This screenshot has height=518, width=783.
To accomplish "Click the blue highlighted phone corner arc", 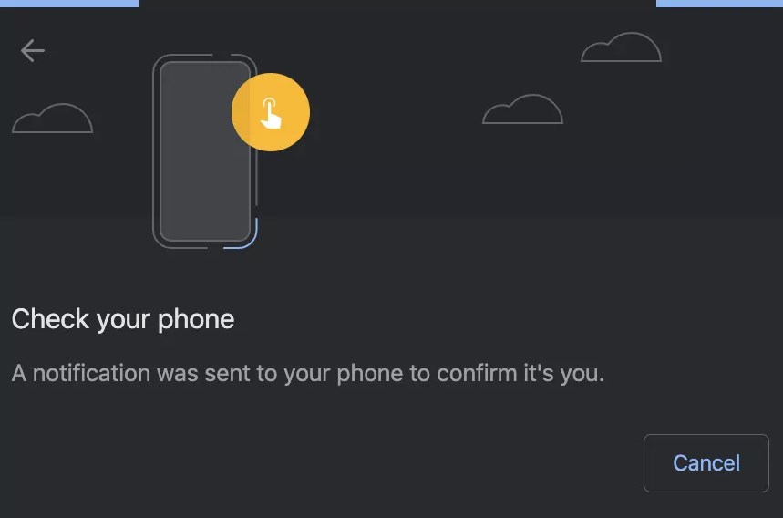I will 242,234.
